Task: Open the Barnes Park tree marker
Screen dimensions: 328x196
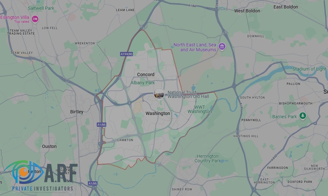Action: (302, 116)
